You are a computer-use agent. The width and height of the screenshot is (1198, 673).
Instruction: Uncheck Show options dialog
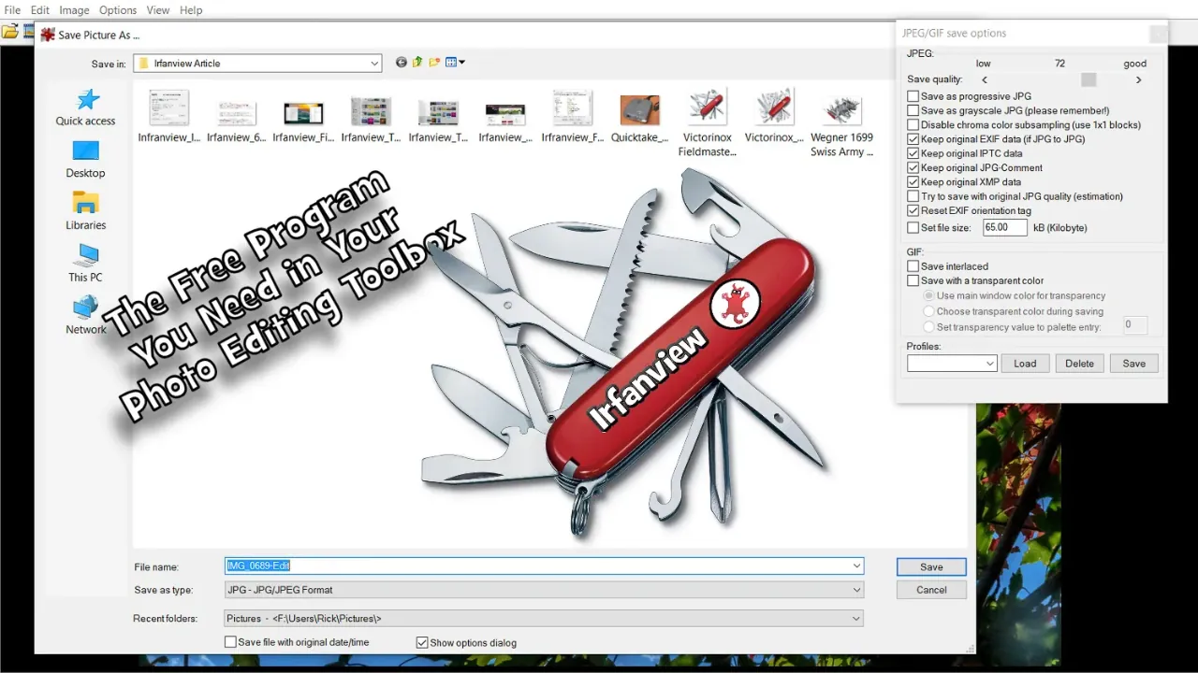[x=422, y=642]
